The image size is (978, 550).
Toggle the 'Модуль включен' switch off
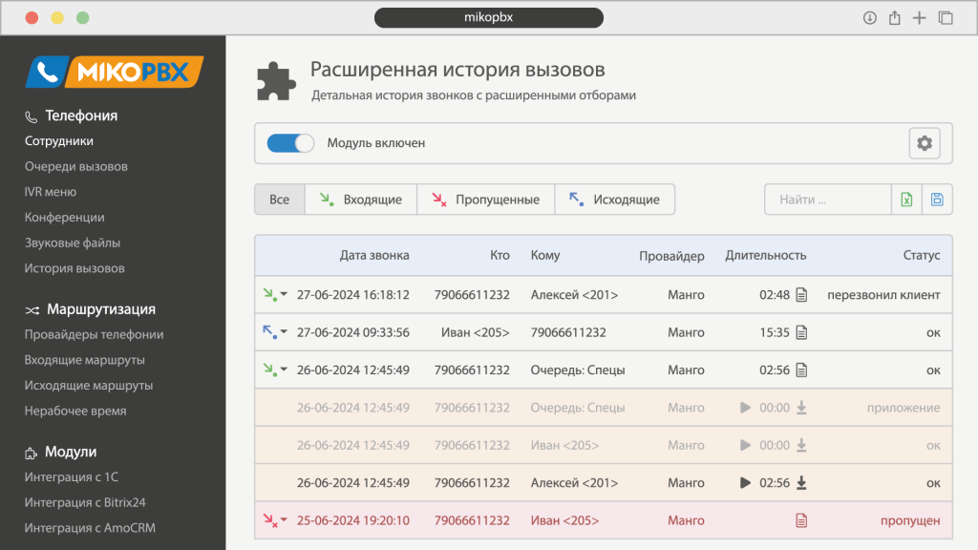pos(289,143)
